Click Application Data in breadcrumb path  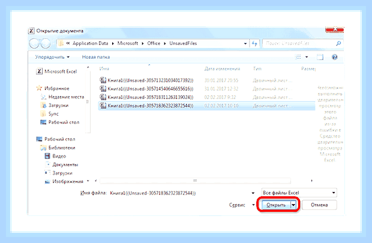pyautogui.click(x=91, y=43)
